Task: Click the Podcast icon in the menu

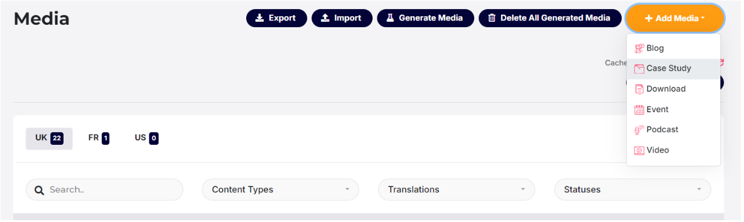Action: [639, 130]
